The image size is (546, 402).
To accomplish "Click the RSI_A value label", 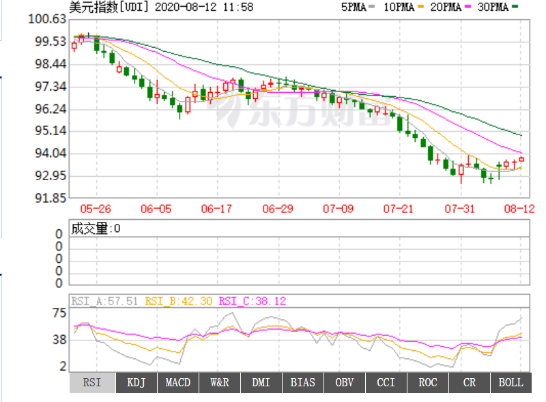I will (x=104, y=300).
